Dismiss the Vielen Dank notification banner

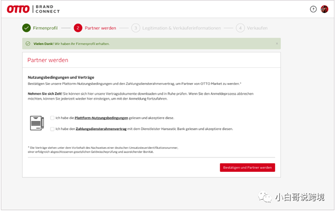point(277,44)
